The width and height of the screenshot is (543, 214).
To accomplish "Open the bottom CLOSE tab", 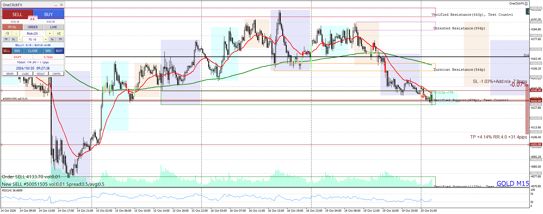I will click(x=25, y=74).
